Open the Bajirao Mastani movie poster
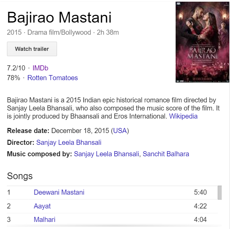Screen dimensions: 230x229 202,42
